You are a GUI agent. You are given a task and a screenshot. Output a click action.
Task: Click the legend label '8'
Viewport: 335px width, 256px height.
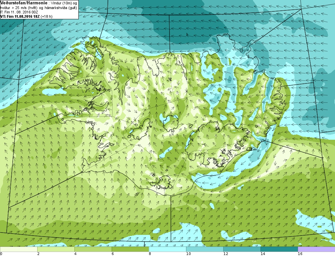pyautogui.click(x=150, y=254)
